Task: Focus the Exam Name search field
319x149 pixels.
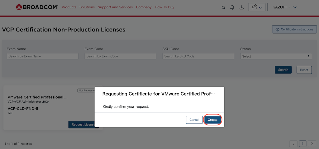Action: (x=42, y=56)
